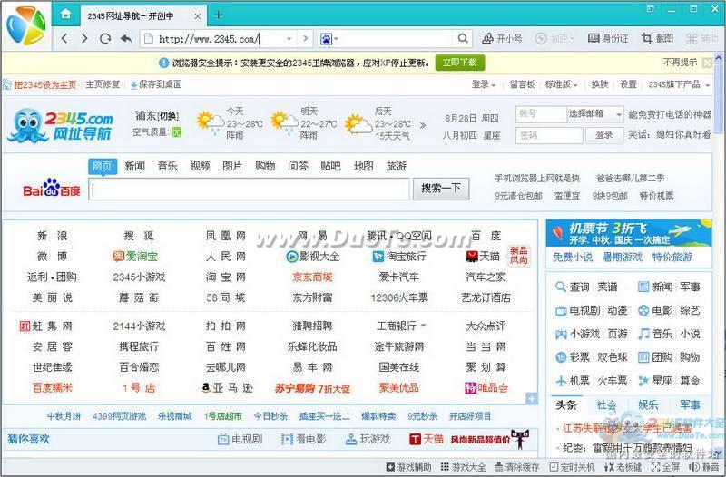Open 唯品会 link

[486, 388]
